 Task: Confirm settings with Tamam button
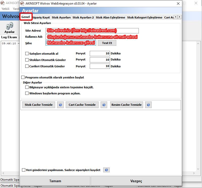coord(55,181)
